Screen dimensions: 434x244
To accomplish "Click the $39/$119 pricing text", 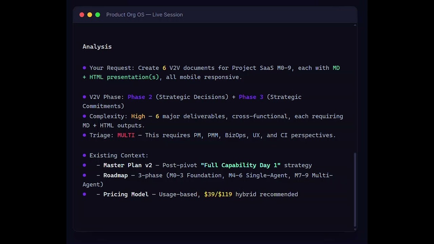I will tap(218, 194).
